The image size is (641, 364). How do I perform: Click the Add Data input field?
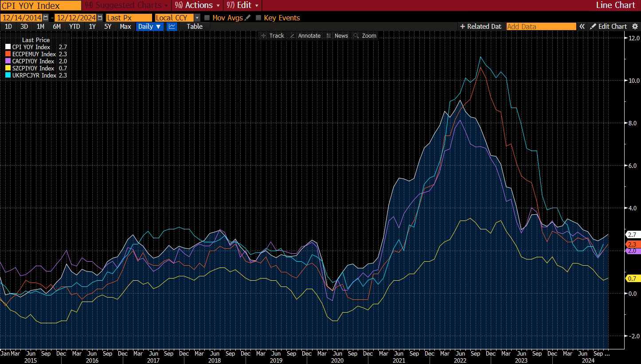541,27
